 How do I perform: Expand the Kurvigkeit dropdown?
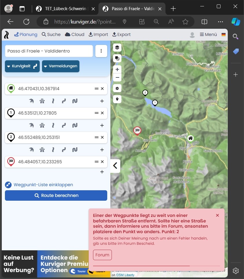click(22, 66)
